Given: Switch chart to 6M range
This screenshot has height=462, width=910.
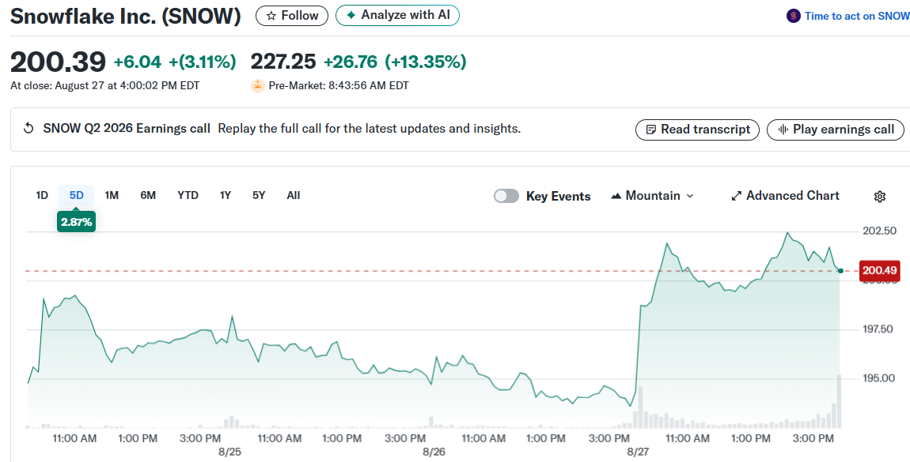Looking at the screenshot, I should point(148,196).
